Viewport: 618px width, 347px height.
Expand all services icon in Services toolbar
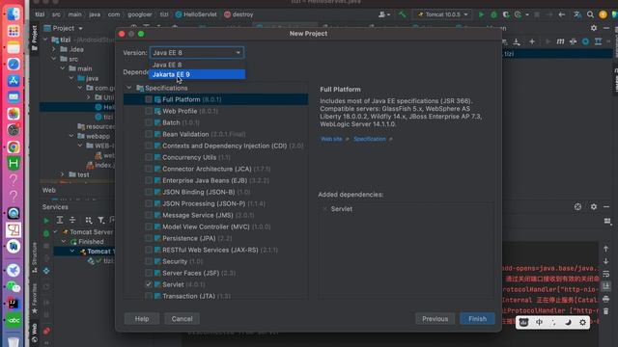pyautogui.click(x=60, y=220)
